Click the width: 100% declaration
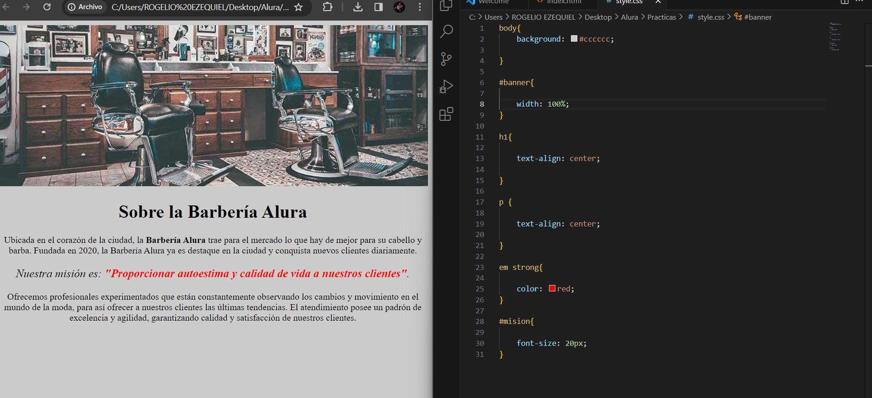 pyautogui.click(x=543, y=104)
